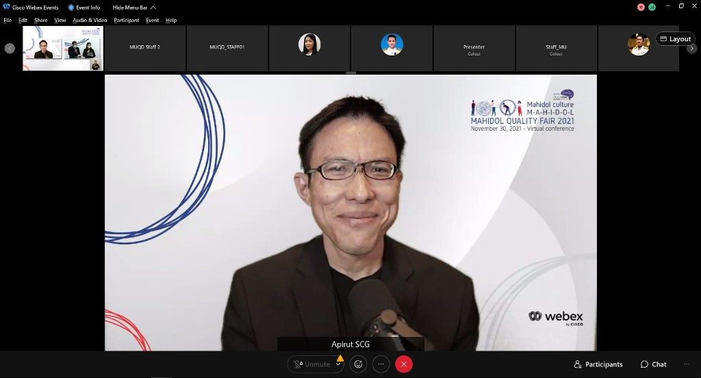Open the Audio & Video menu

90,21
